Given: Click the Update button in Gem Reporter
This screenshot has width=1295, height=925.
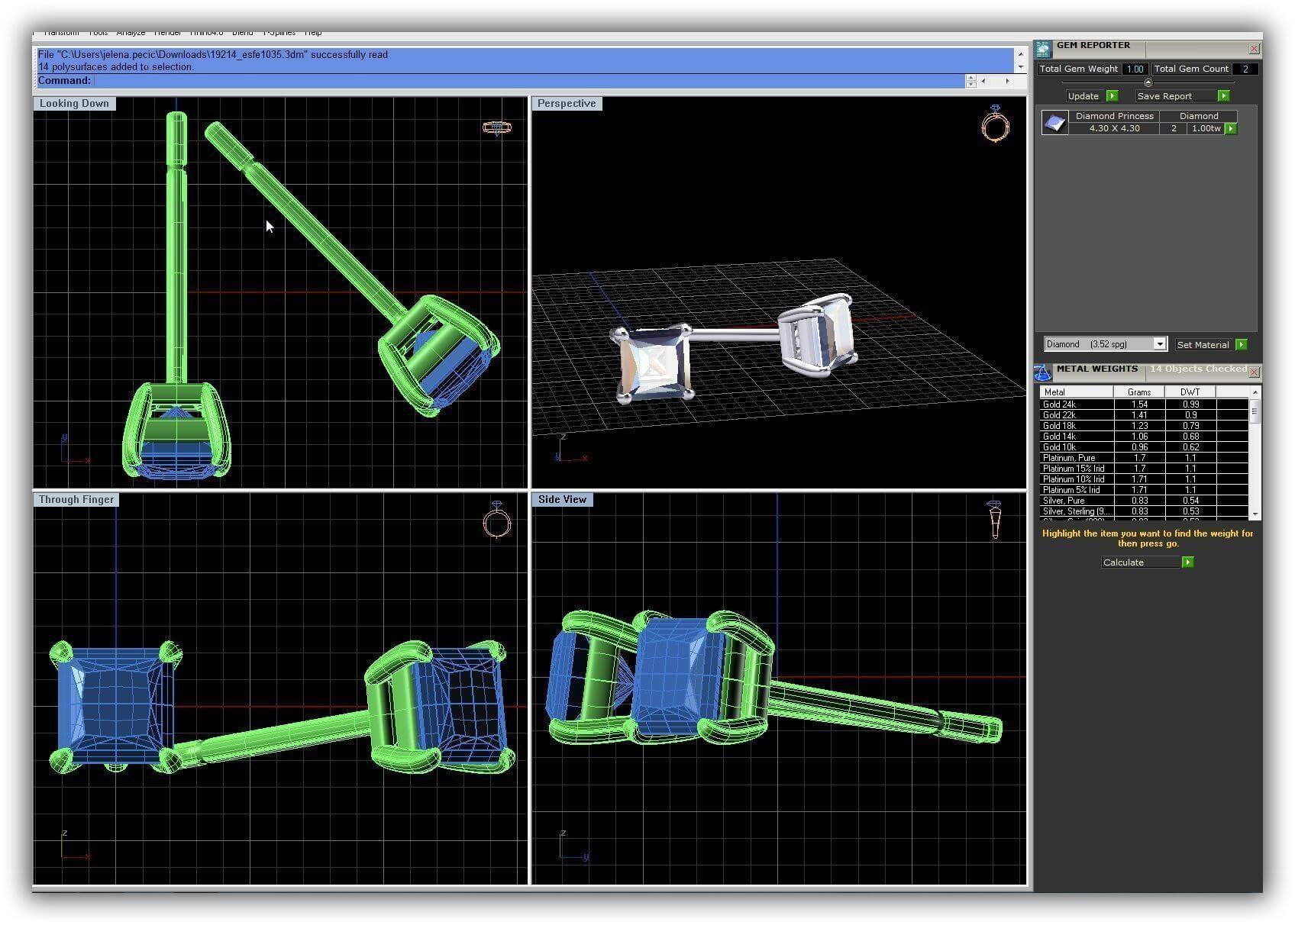Looking at the screenshot, I should click(x=1083, y=96).
